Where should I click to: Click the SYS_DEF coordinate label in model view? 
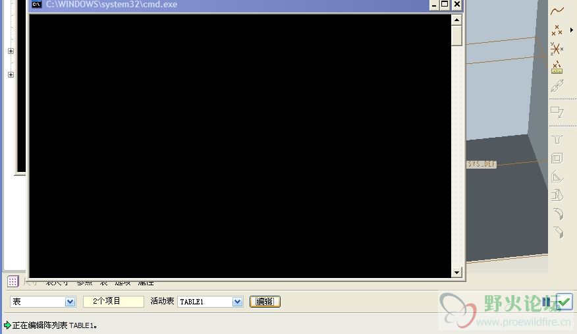tap(481, 164)
